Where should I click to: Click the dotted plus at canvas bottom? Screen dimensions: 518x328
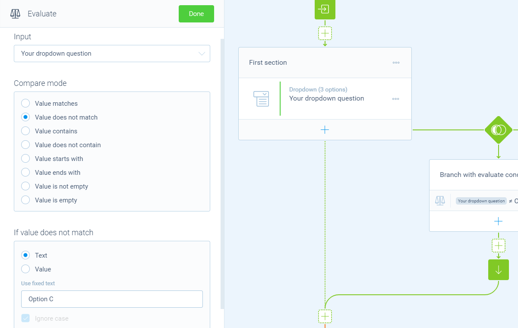point(325,316)
